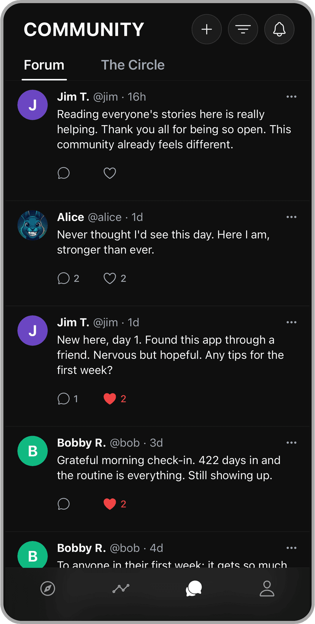315x624 pixels.
Task: Open the profile person icon
Action: tap(267, 589)
